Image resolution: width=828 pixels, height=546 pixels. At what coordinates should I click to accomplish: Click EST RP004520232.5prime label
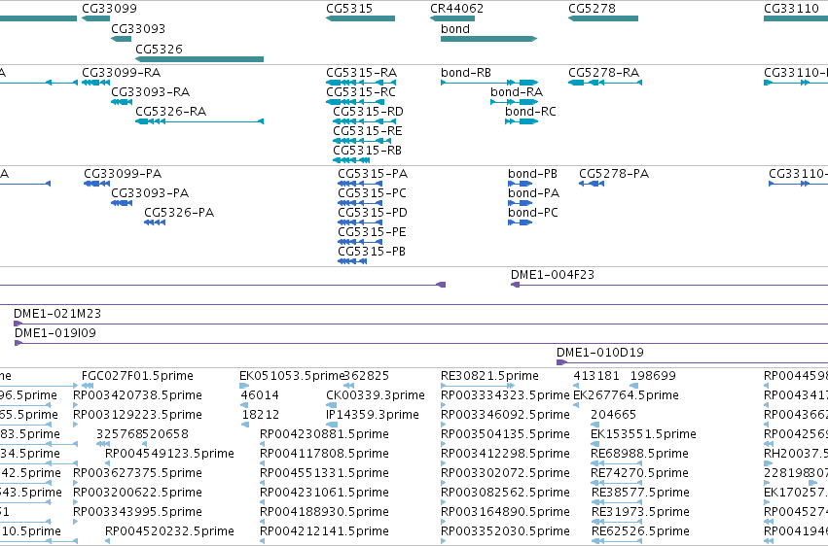pyautogui.click(x=169, y=531)
